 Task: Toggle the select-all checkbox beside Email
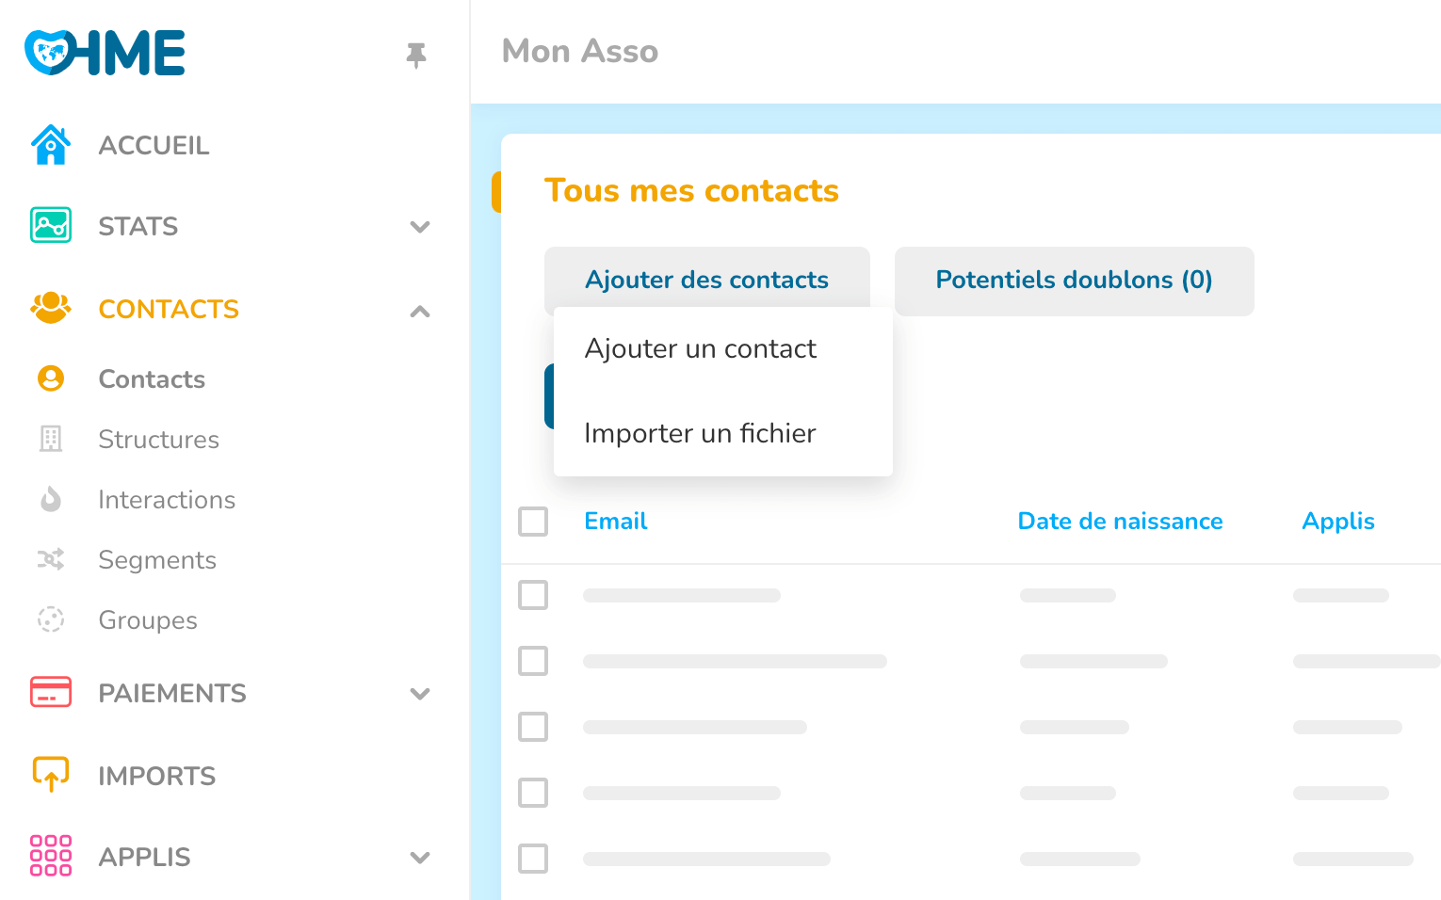(x=533, y=522)
